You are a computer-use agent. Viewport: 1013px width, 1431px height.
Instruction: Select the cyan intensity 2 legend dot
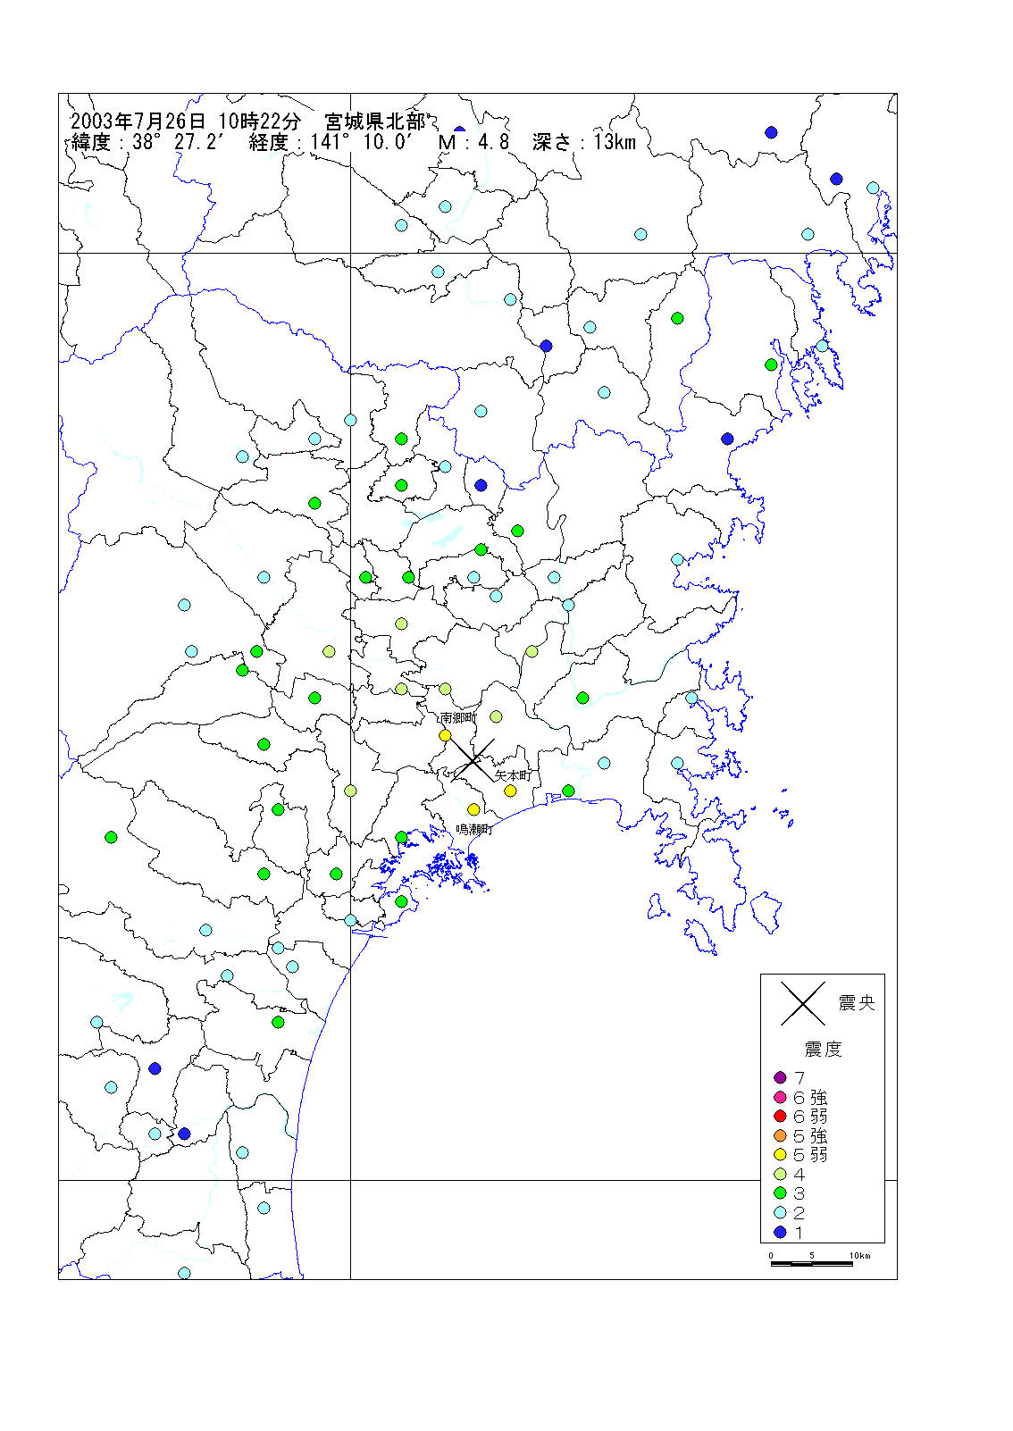pyautogui.click(x=780, y=1213)
